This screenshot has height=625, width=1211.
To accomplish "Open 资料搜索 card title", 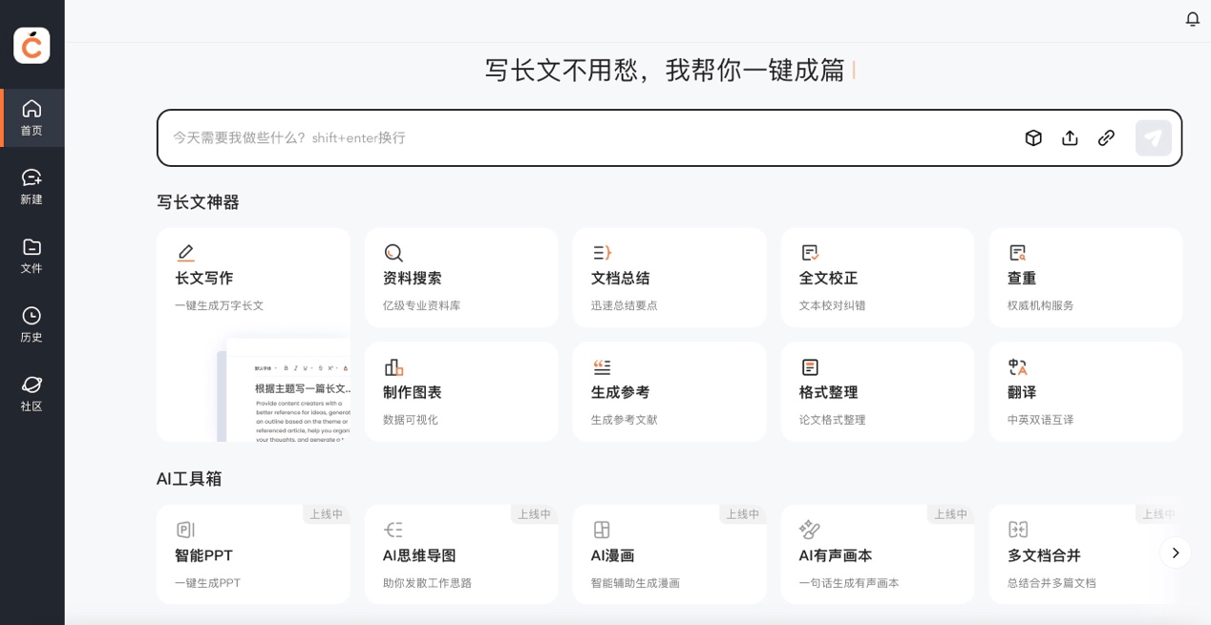I will [412, 278].
